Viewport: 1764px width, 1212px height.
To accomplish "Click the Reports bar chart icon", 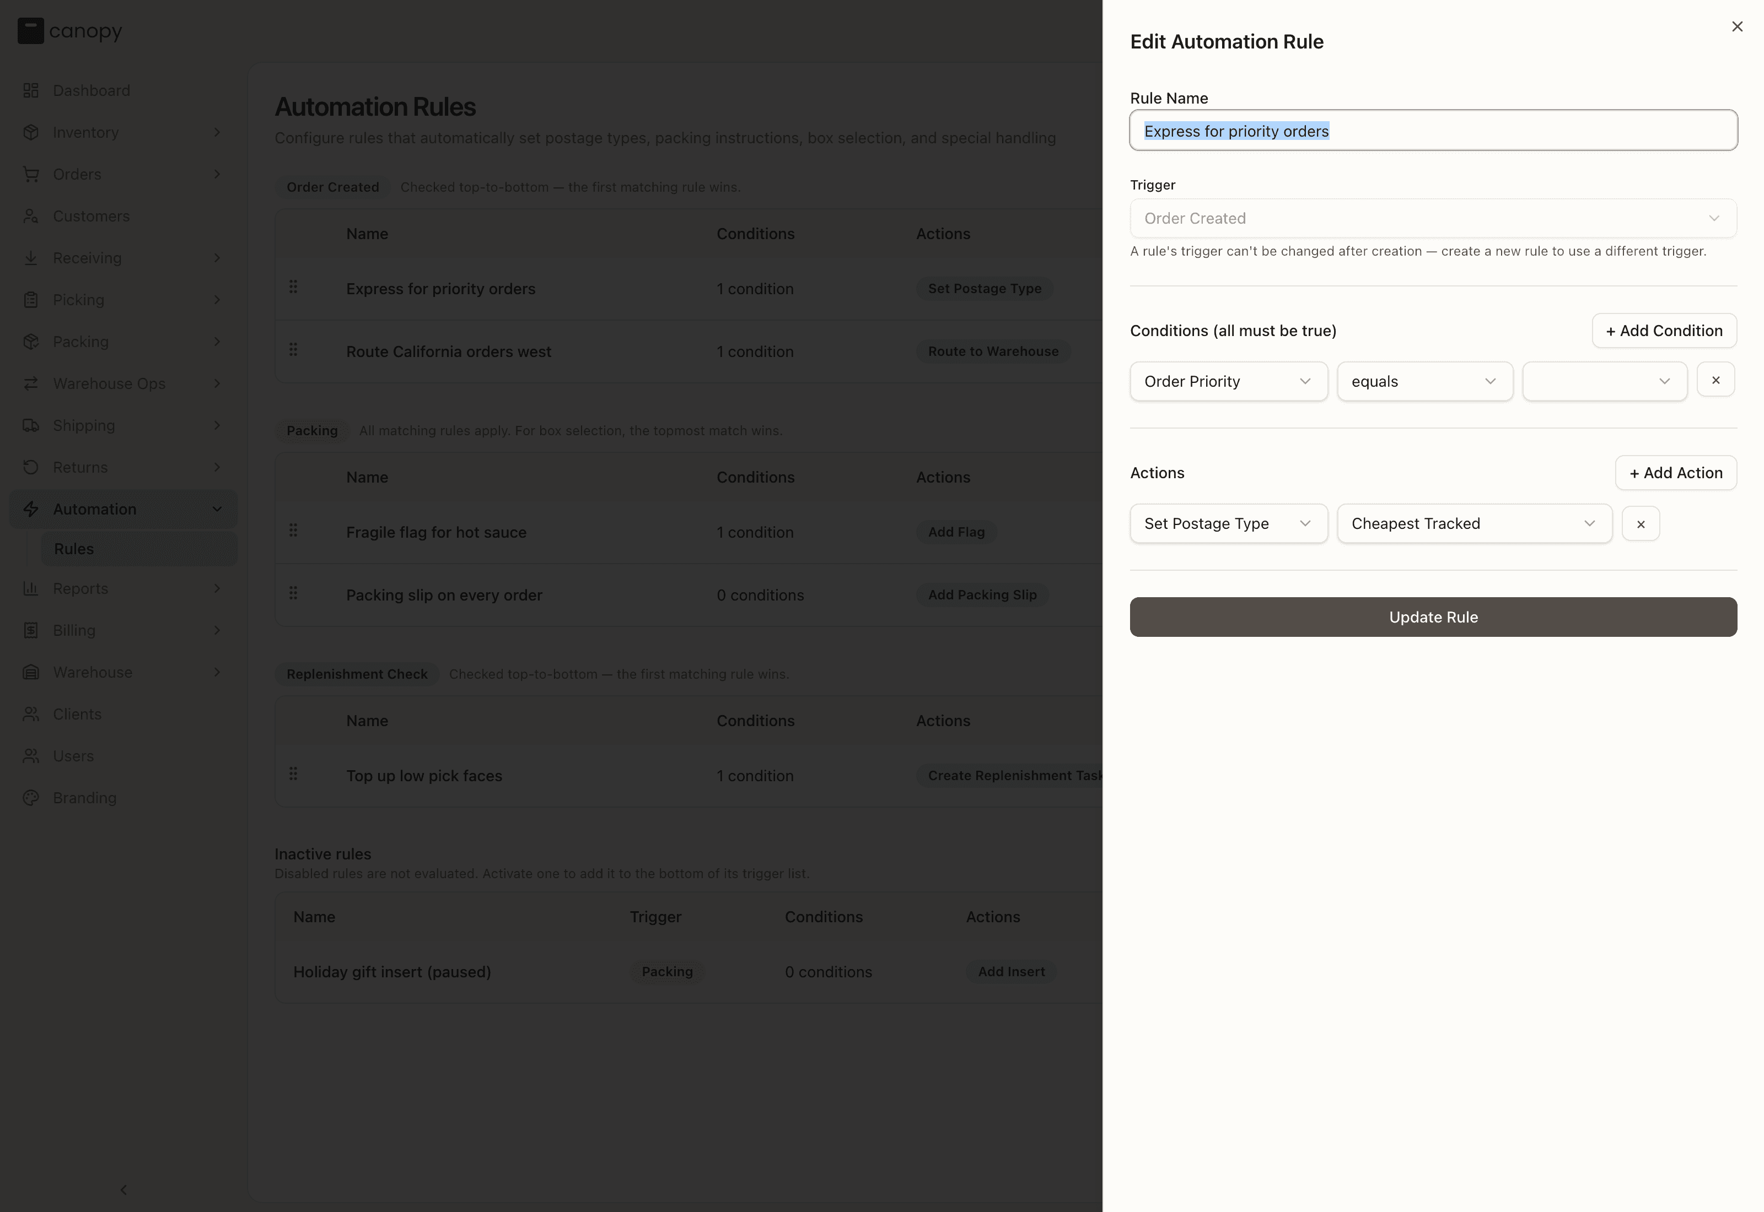I will point(31,588).
